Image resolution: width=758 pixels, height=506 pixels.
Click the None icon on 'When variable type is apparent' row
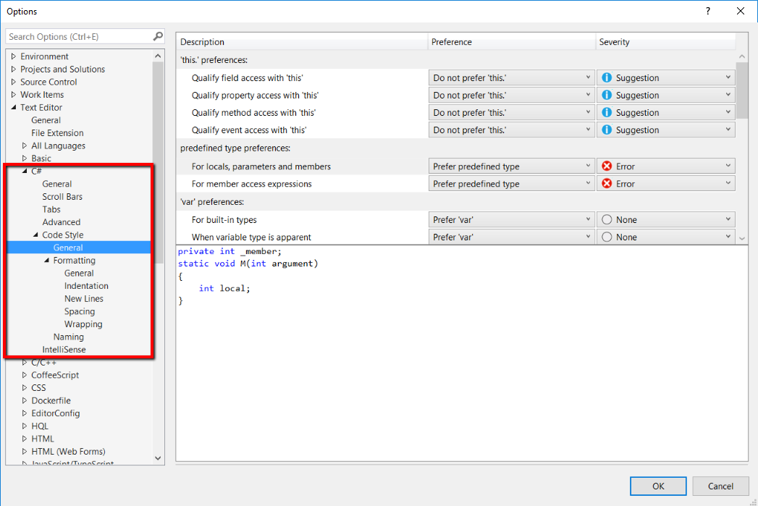(x=606, y=237)
